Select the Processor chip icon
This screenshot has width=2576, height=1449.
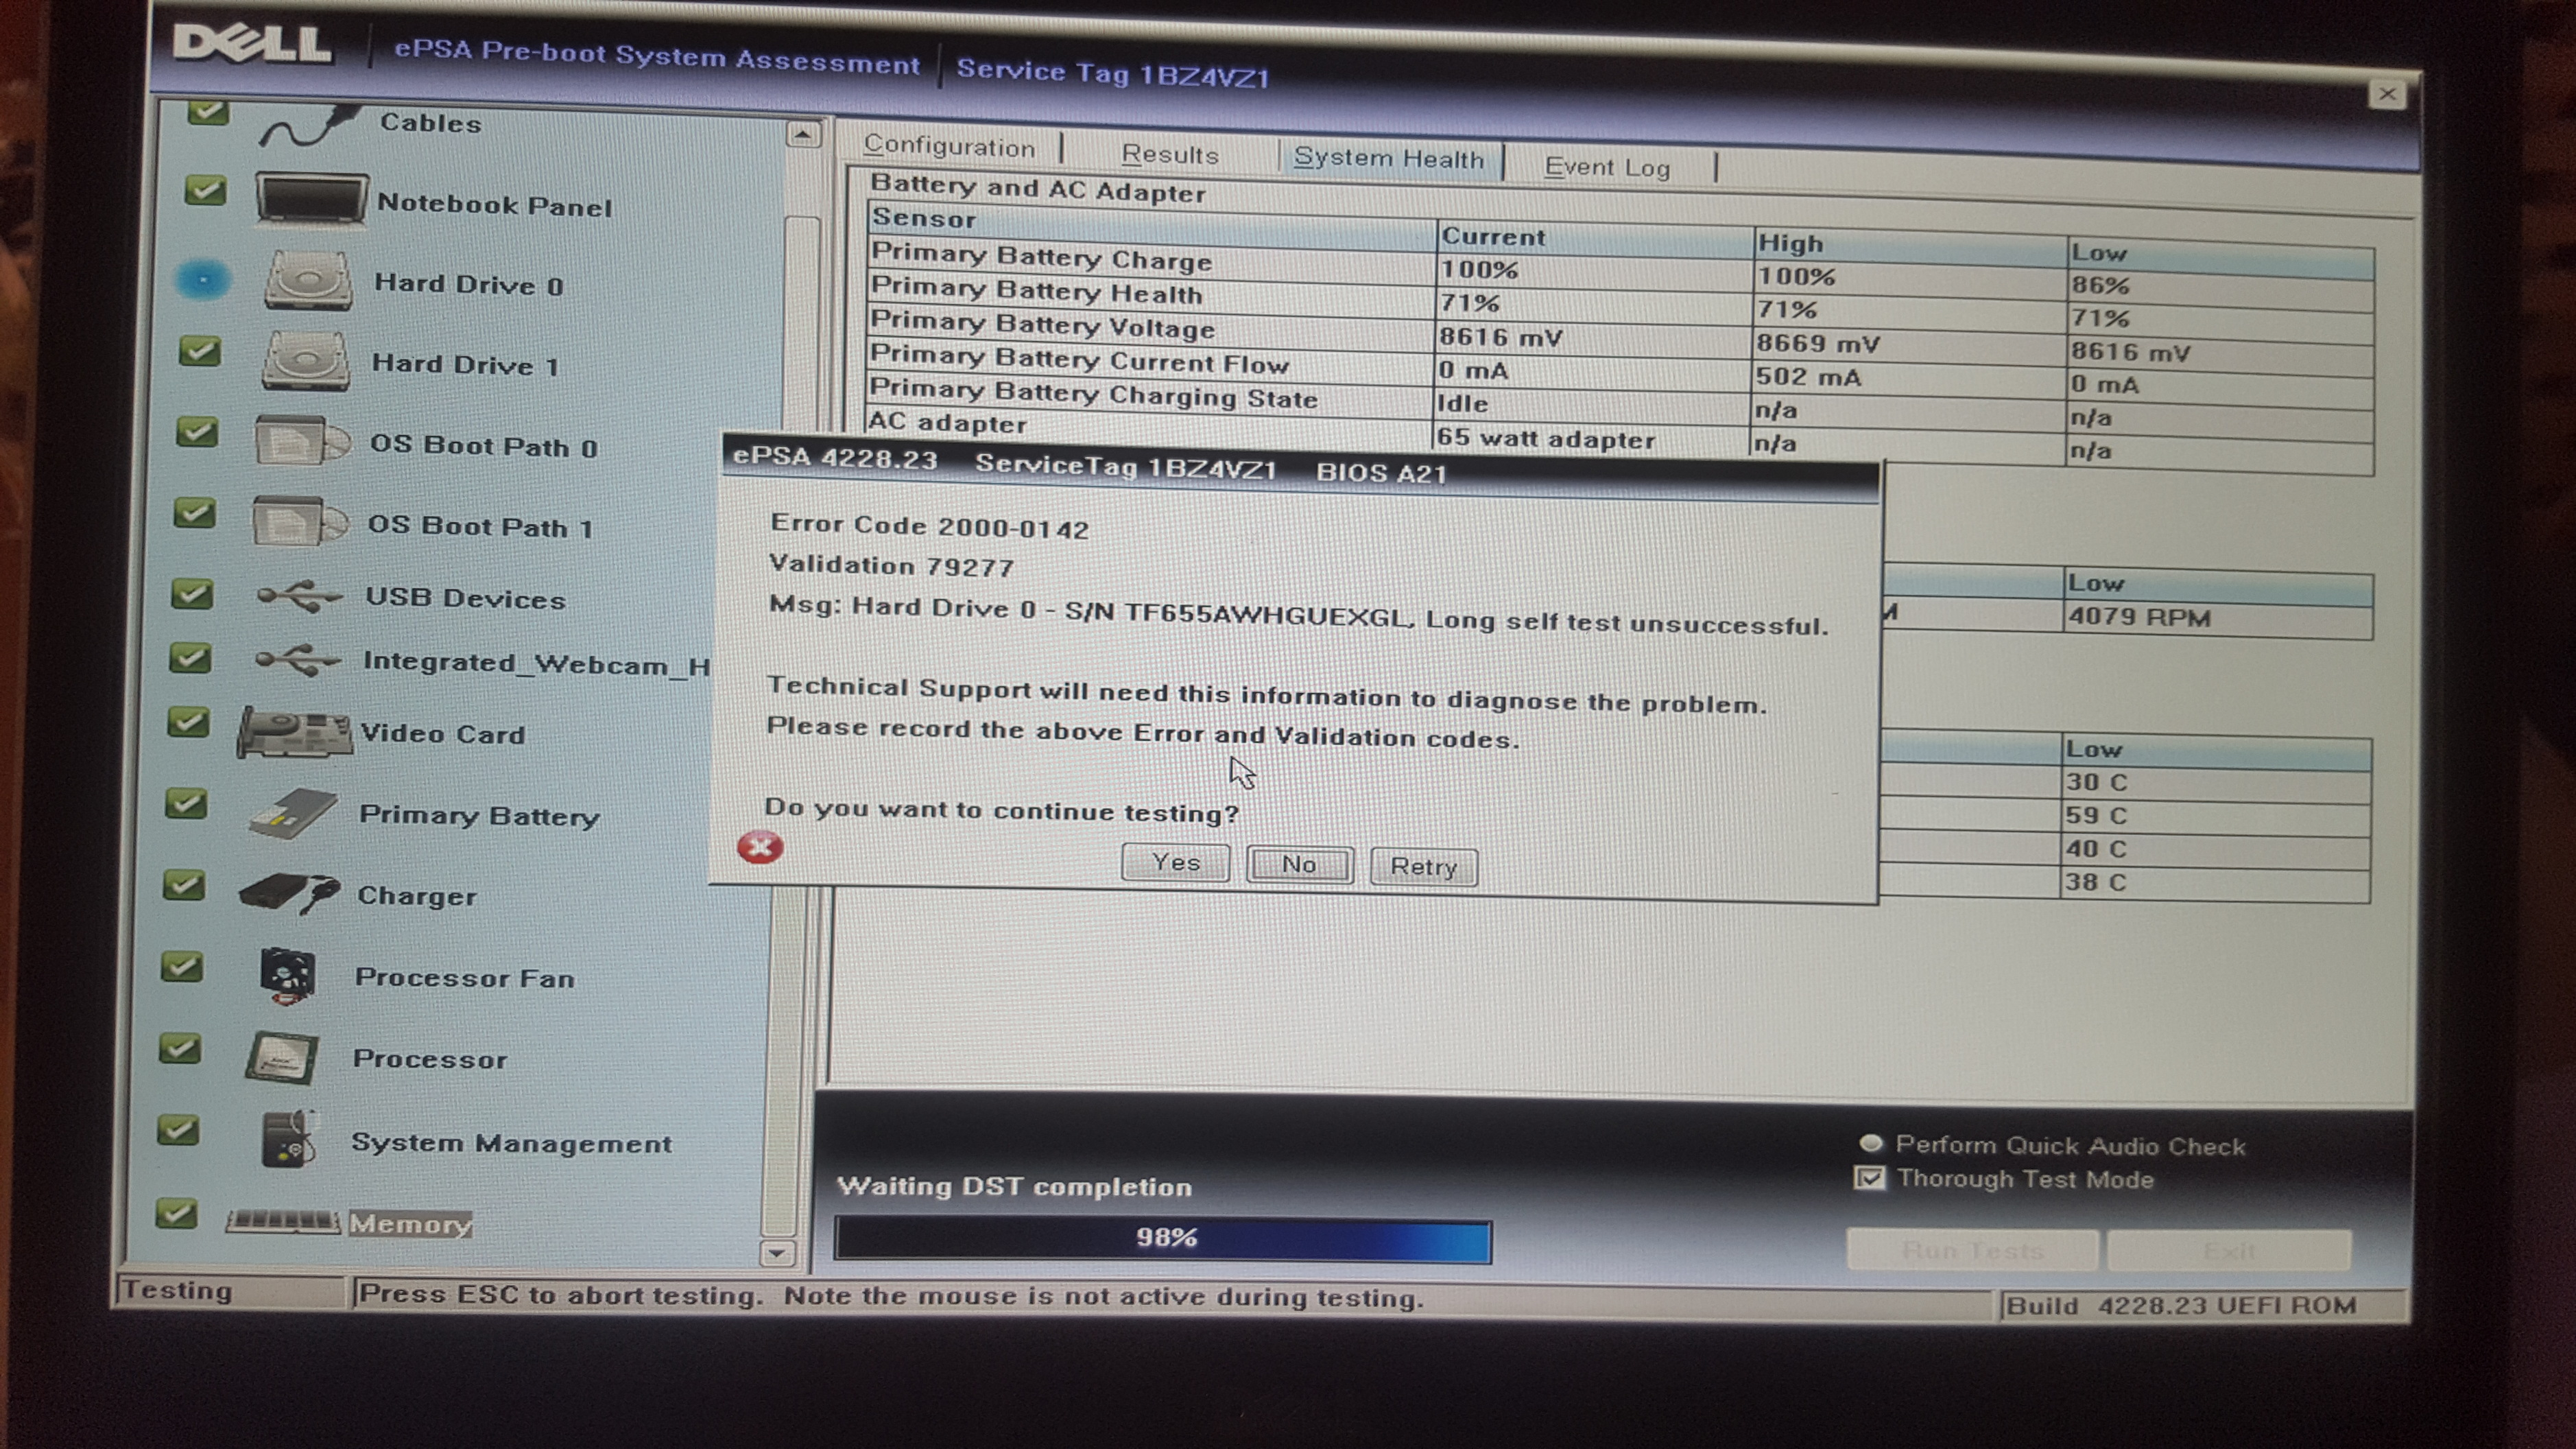[283, 1057]
